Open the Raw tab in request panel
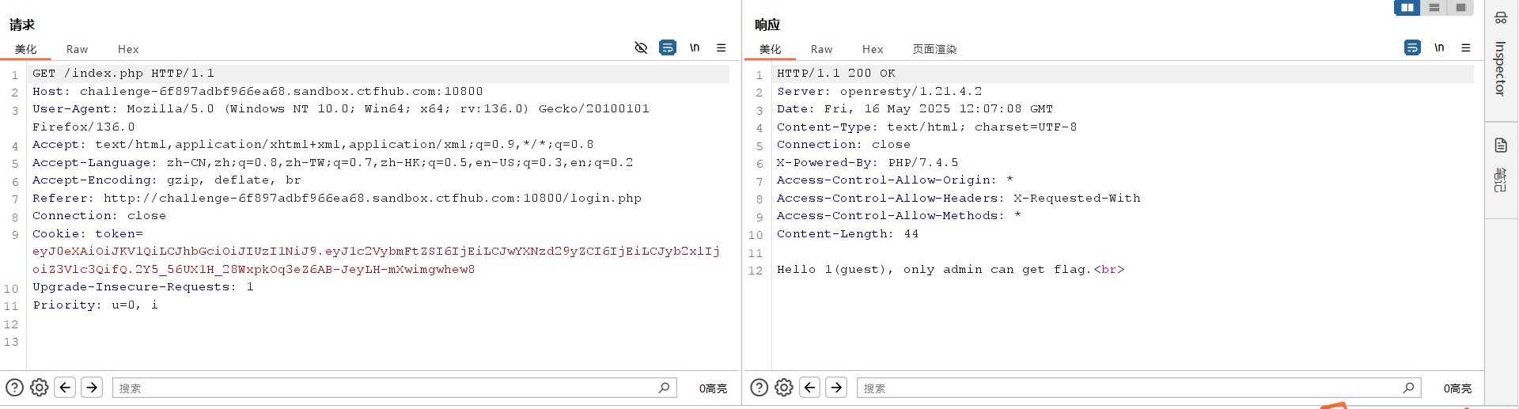Image resolution: width=1519 pixels, height=409 pixels. coord(77,49)
